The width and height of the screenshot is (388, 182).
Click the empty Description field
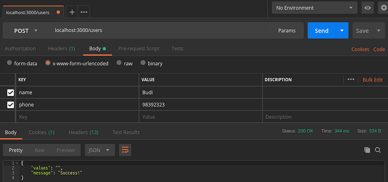pos(325,117)
